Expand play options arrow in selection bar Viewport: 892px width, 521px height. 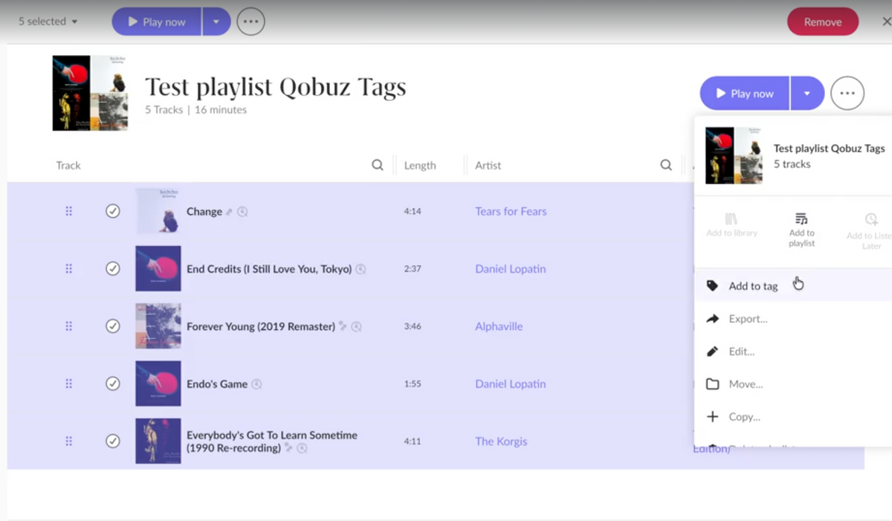click(x=216, y=22)
